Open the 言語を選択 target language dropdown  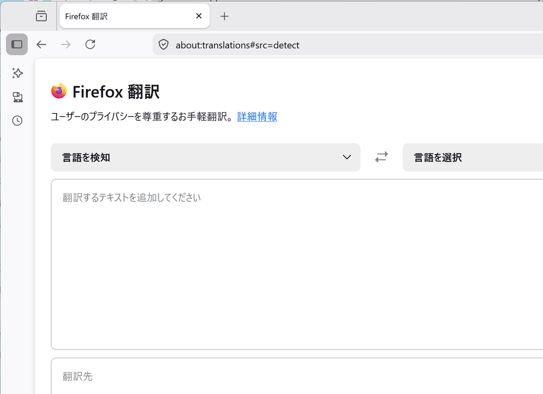point(473,157)
